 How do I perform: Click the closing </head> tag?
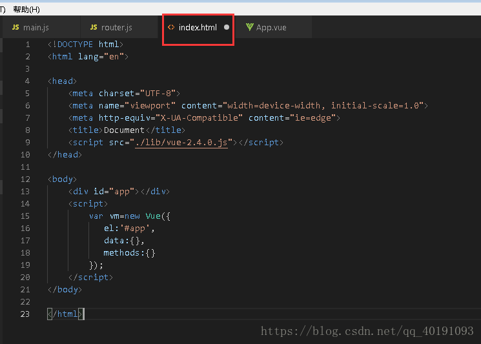coord(65,155)
